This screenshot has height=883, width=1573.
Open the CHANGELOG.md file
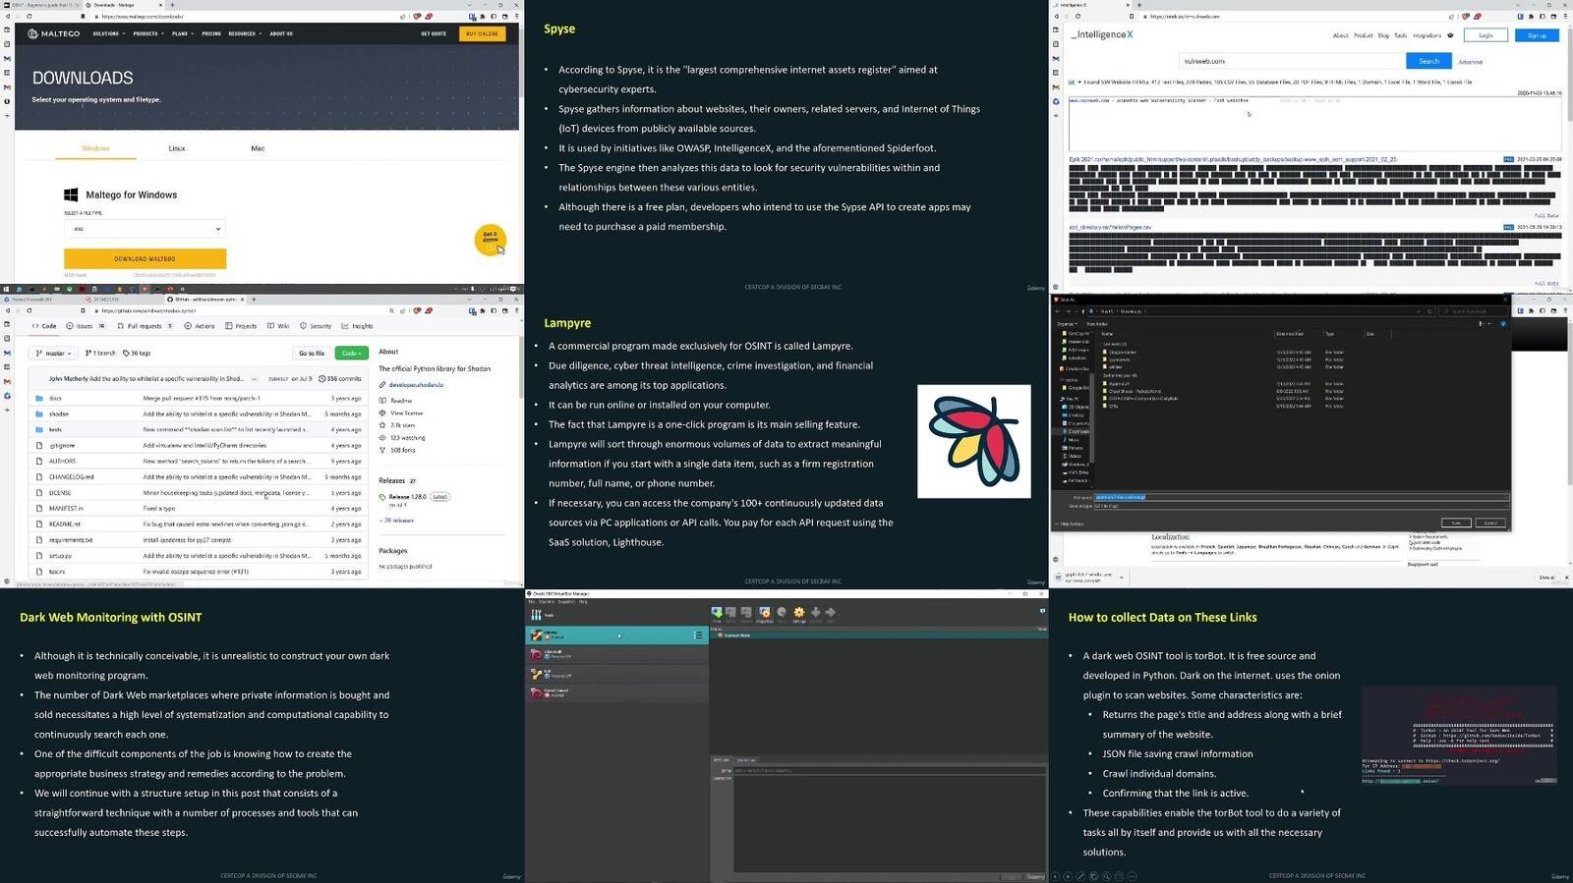coord(71,476)
